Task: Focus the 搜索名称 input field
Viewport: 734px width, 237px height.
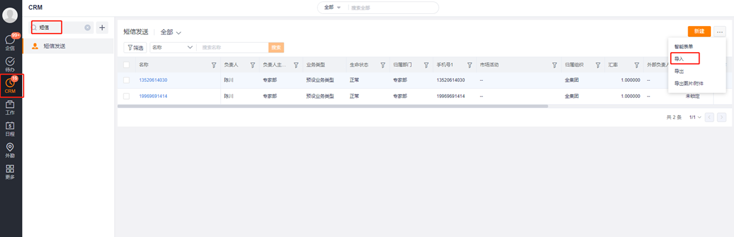Action: click(232, 48)
